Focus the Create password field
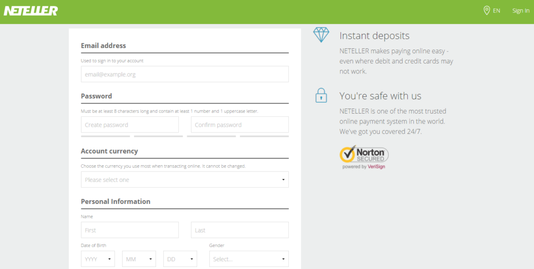Viewport: 534px width, 269px height. tap(130, 125)
